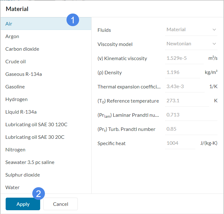This screenshot has width=224, height=214.
Task: Choose Gasoline material
Action: pos(46,87)
